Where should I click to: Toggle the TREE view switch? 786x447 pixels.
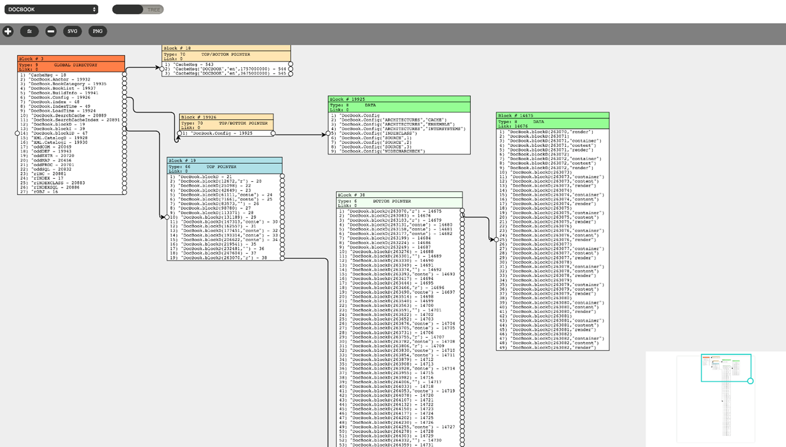pos(138,9)
